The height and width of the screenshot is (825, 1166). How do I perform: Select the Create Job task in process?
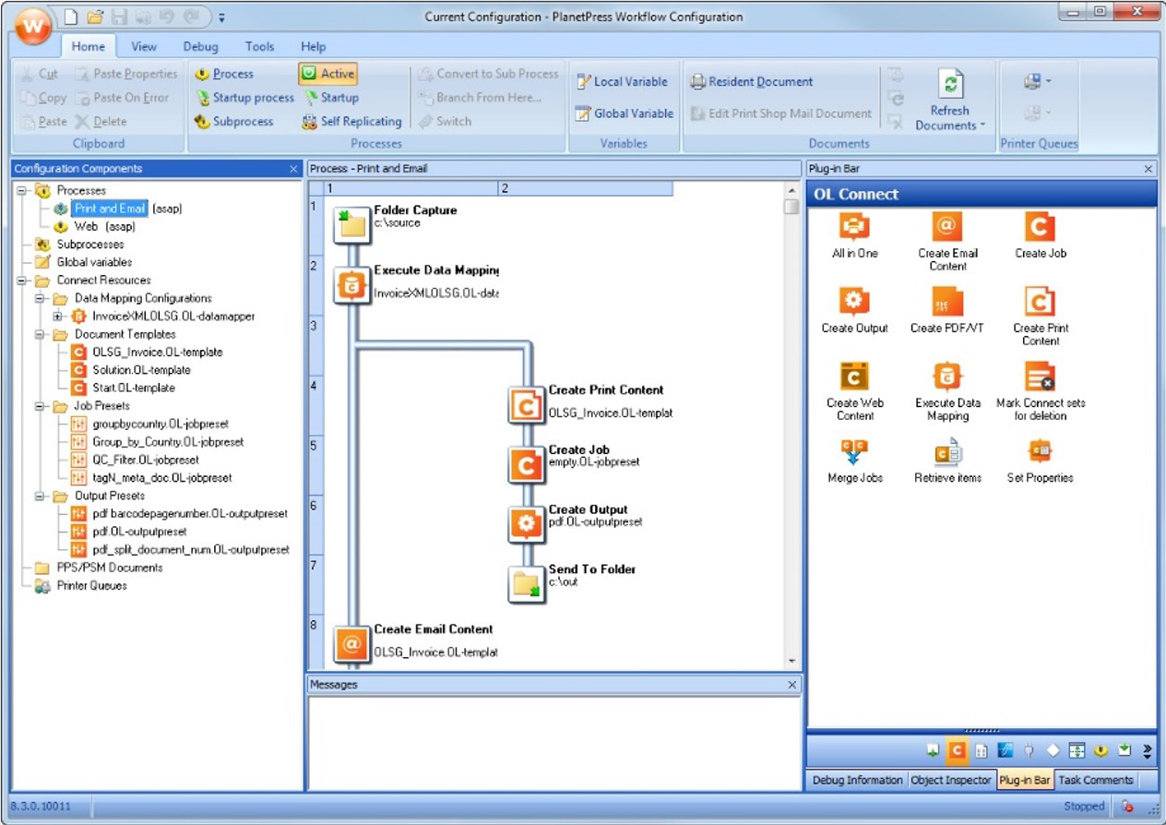coord(527,465)
